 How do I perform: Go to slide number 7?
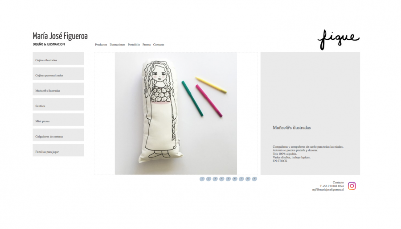pos(241,179)
